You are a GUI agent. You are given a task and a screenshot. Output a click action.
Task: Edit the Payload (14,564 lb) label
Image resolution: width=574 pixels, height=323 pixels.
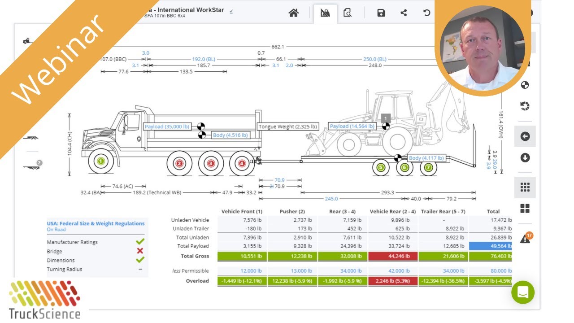(352, 127)
